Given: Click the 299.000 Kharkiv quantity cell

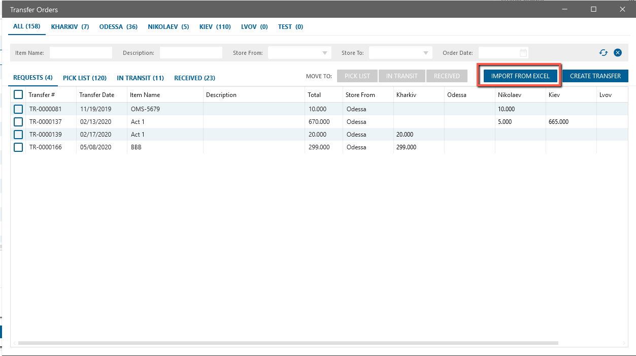Looking at the screenshot, I should 419,147.
